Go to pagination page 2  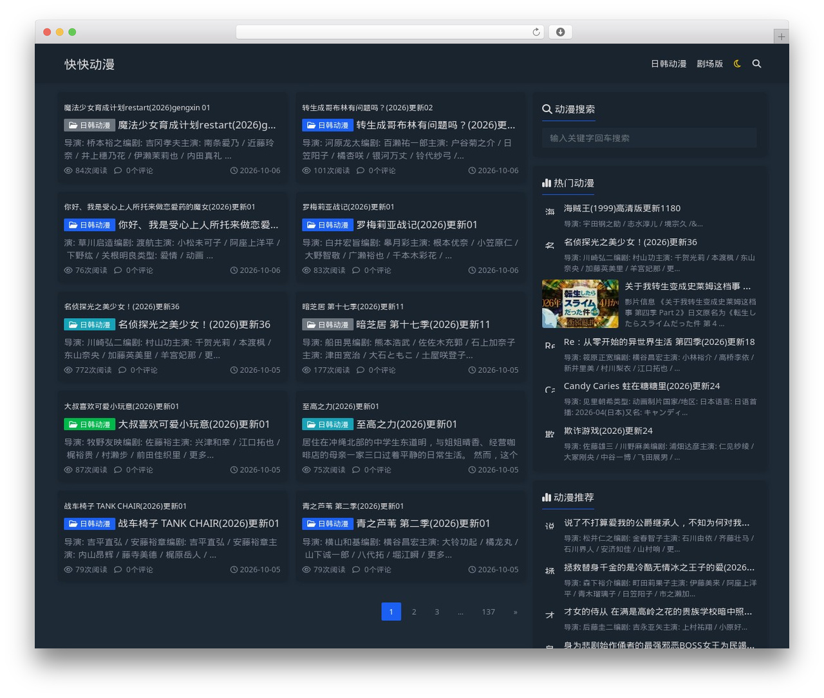tap(414, 612)
